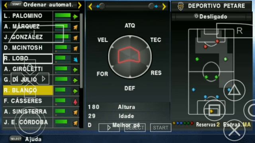Screen dimensions: 255x143
Task: Click F. CÁSSERES's green stamina bar
Action: 60,100
